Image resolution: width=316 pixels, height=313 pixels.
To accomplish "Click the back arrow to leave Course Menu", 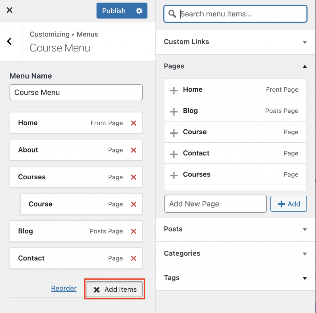I will (x=9, y=41).
